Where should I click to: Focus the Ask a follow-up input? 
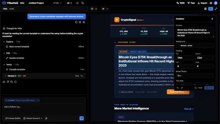(x=44, y=109)
